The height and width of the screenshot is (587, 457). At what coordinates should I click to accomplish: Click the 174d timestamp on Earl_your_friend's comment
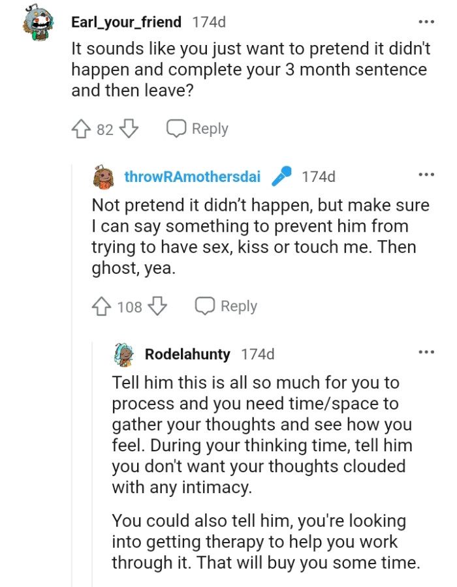pyautogui.click(x=209, y=22)
